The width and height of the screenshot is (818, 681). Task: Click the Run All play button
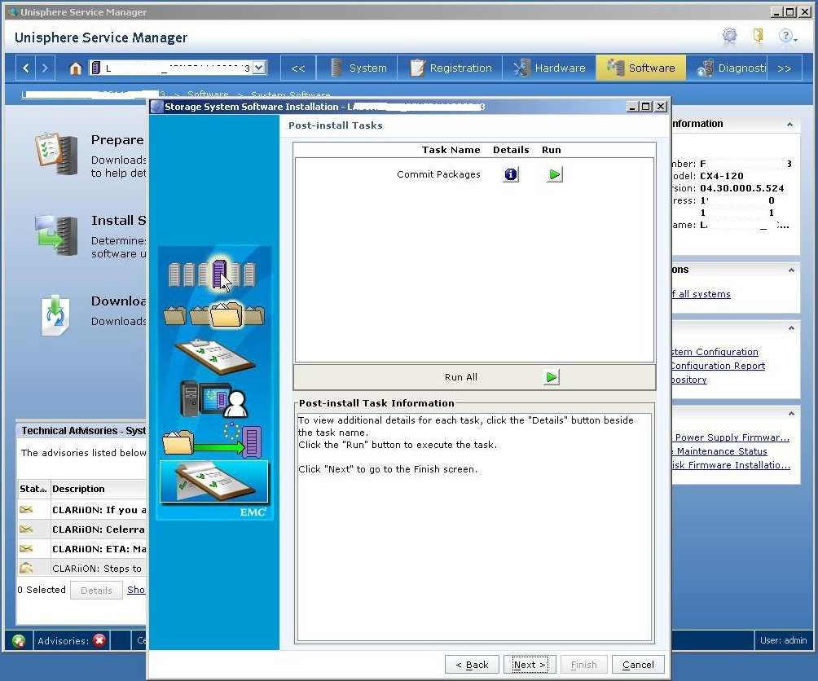[551, 376]
